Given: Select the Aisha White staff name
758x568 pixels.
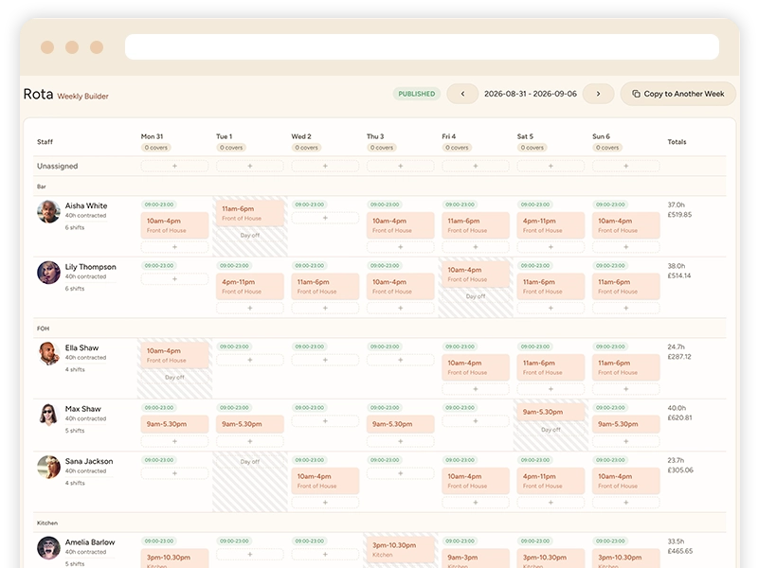Looking at the screenshot, I should coord(86,205).
